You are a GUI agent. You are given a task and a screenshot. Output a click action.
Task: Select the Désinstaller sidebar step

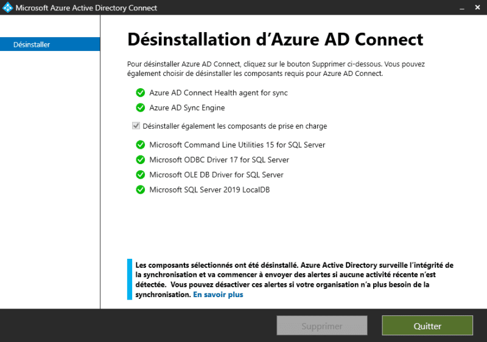pos(50,44)
